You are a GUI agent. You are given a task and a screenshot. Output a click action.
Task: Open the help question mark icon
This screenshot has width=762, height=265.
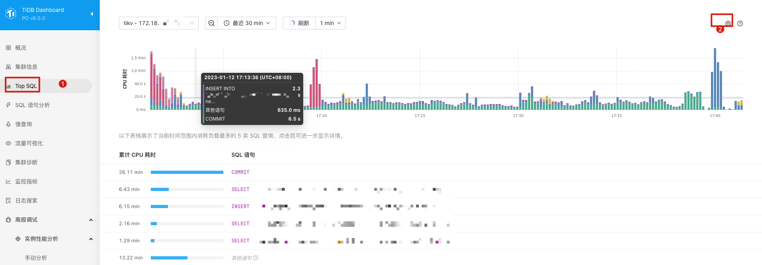click(740, 23)
